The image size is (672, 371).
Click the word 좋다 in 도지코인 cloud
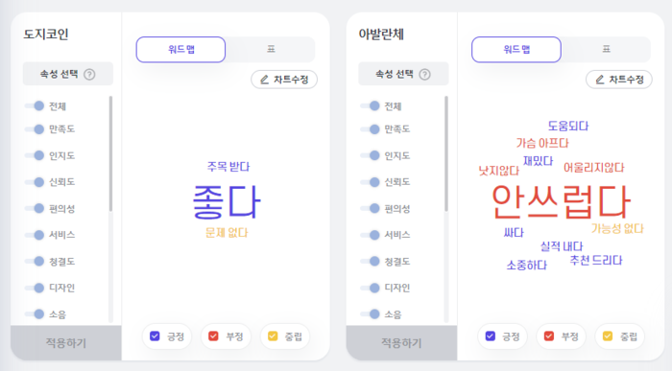pyautogui.click(x=227, y=201)
